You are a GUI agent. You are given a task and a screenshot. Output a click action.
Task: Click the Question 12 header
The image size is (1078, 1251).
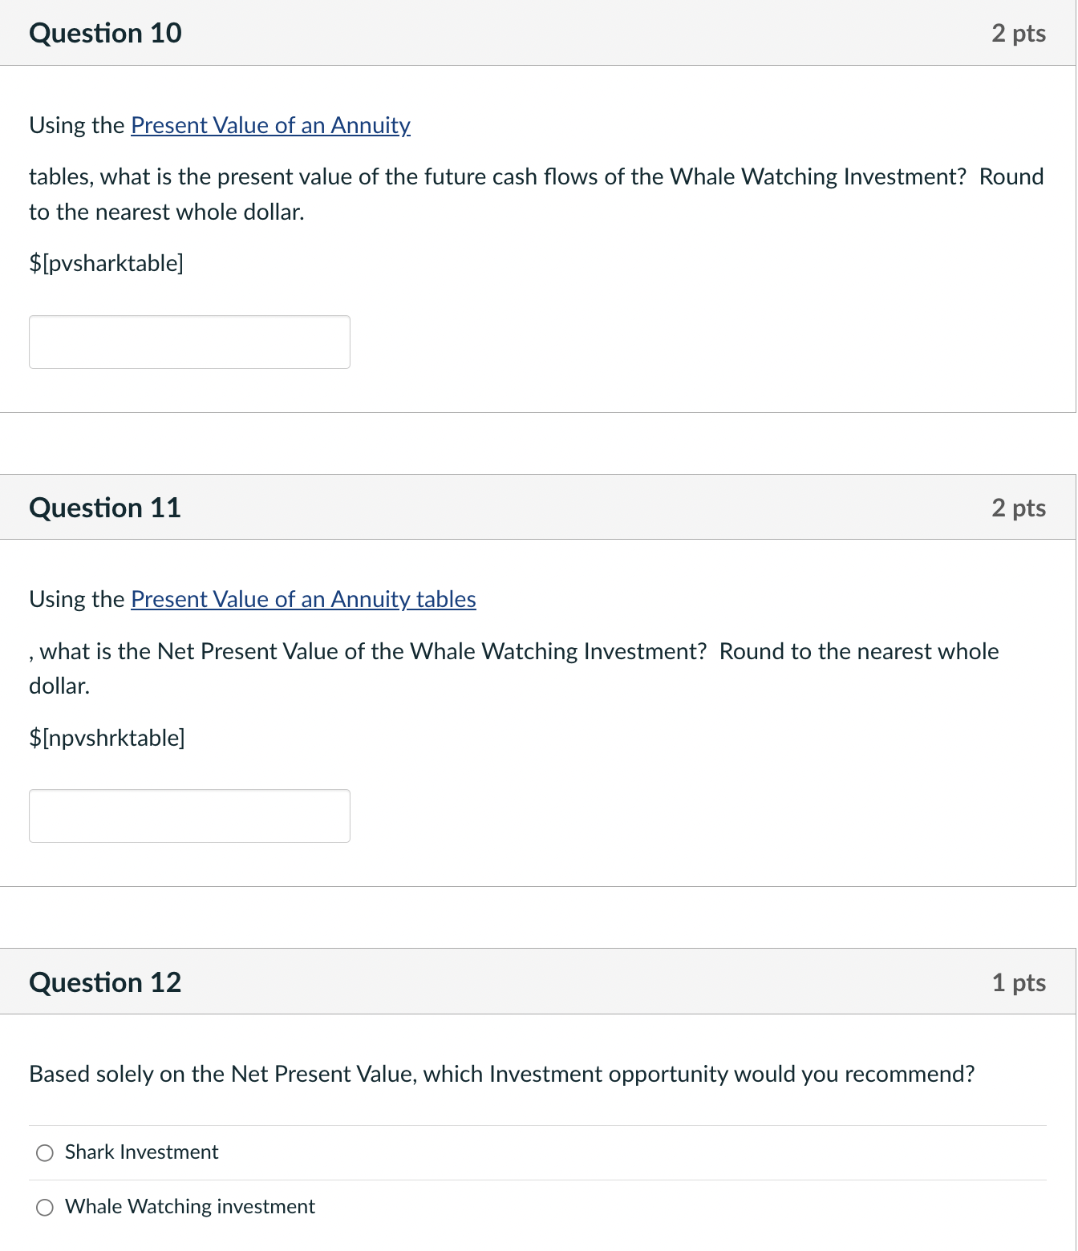point(105,982)
